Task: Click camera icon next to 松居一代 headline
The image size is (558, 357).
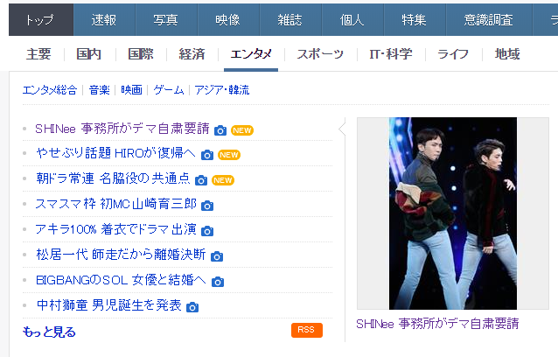Action: (217, 256)
